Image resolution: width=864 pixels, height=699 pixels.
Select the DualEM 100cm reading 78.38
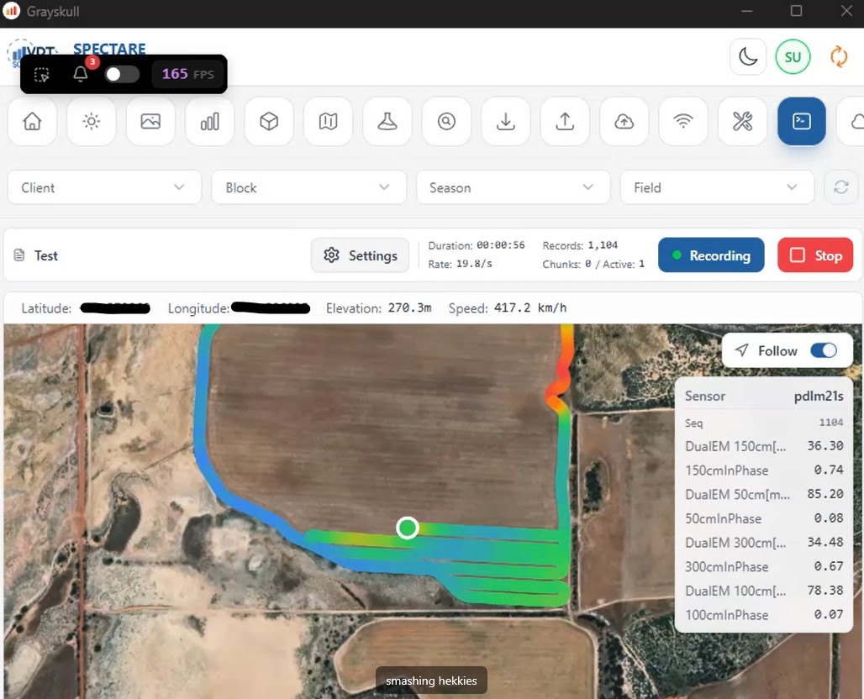click(764, 591)
